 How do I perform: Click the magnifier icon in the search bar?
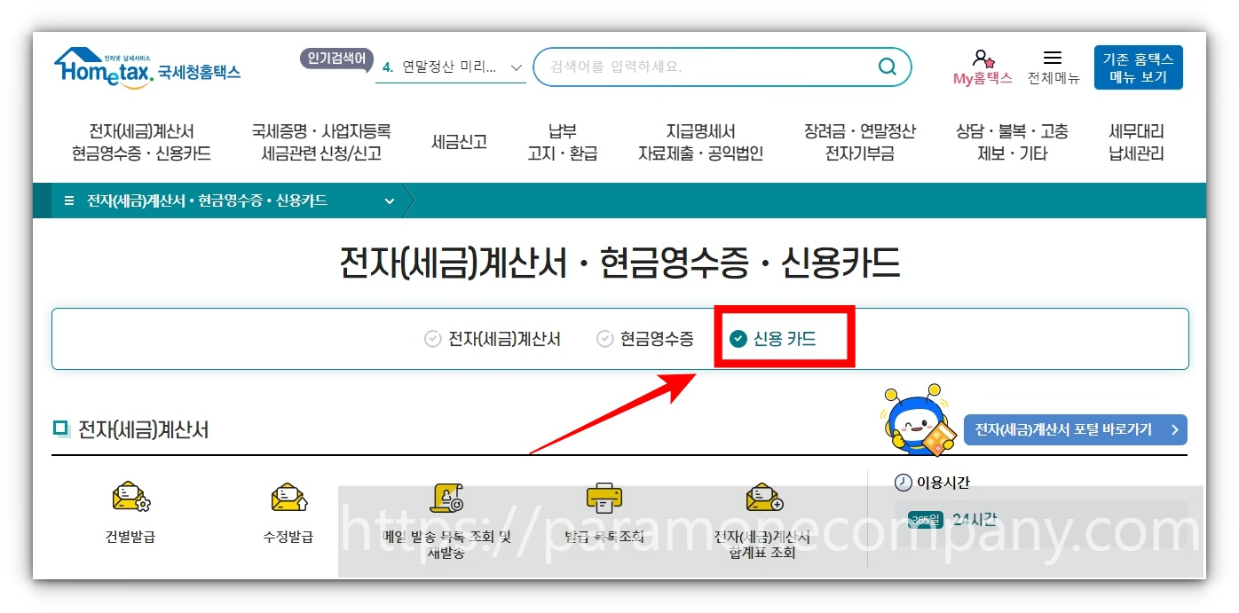(x=887, y=67)
